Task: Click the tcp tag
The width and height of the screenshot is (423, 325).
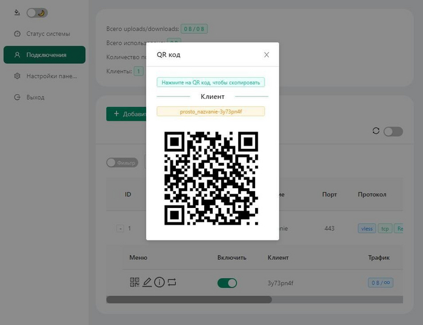Action: point(385,229)
